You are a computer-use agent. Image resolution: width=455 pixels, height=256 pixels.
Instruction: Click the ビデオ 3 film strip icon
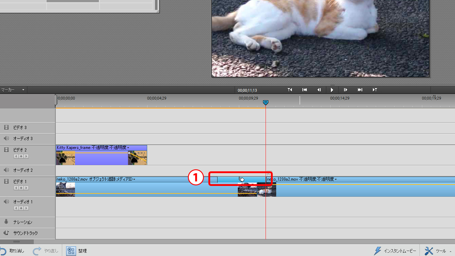tap(6, 127)
